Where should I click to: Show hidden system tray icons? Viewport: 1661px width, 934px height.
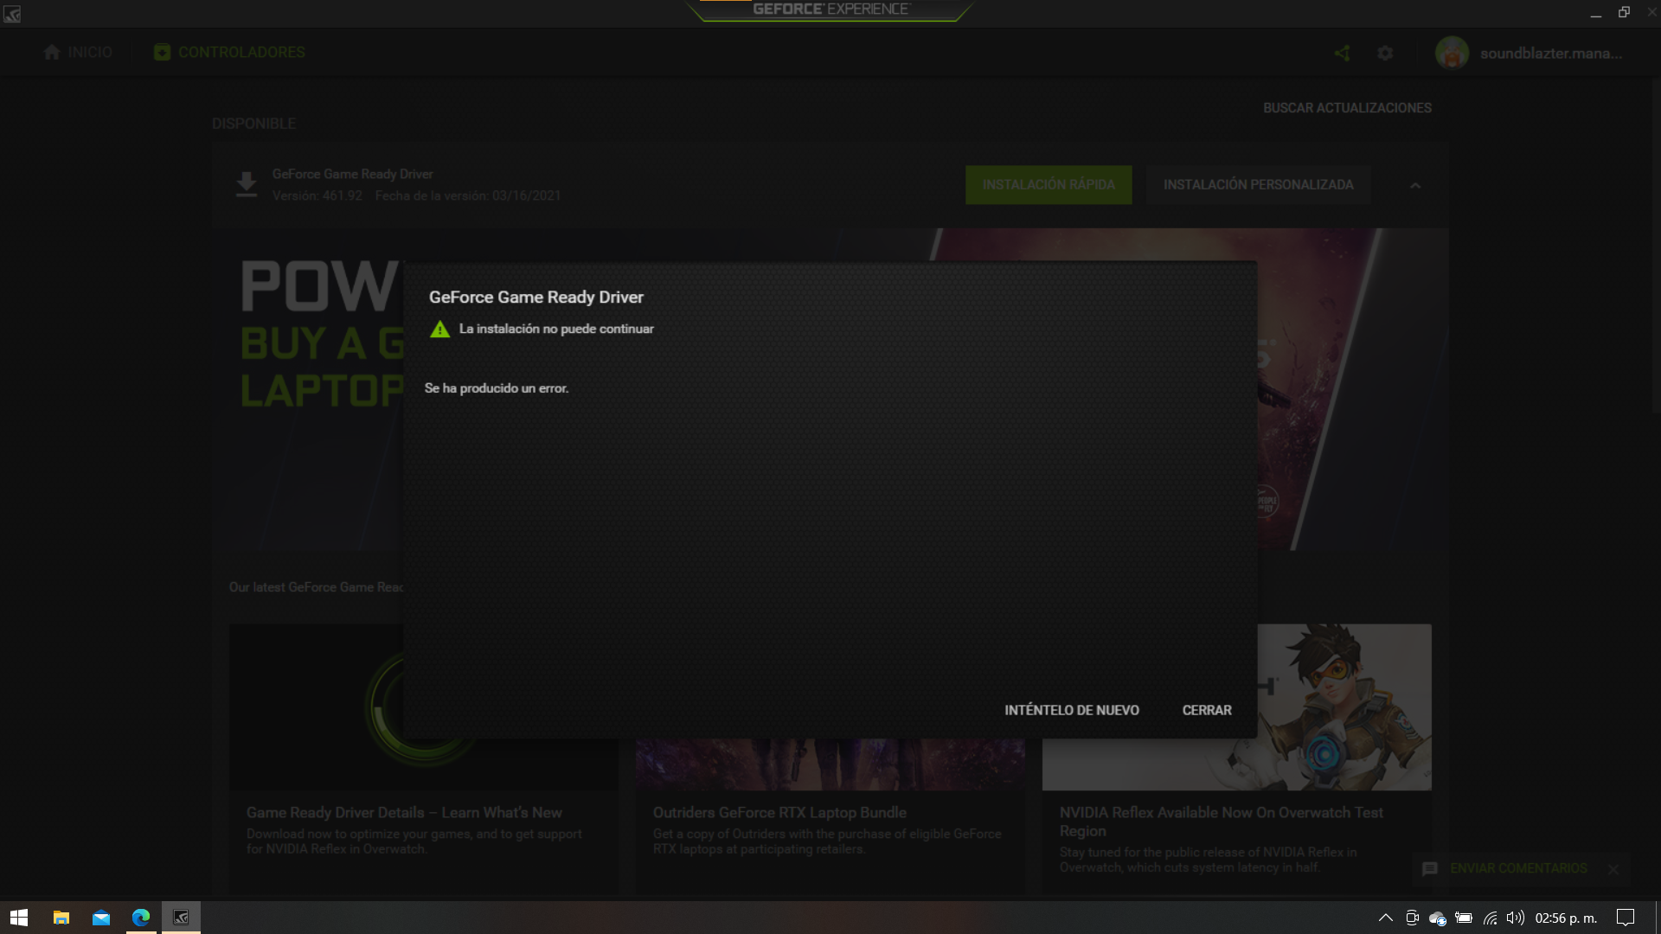pos(1385,918)
